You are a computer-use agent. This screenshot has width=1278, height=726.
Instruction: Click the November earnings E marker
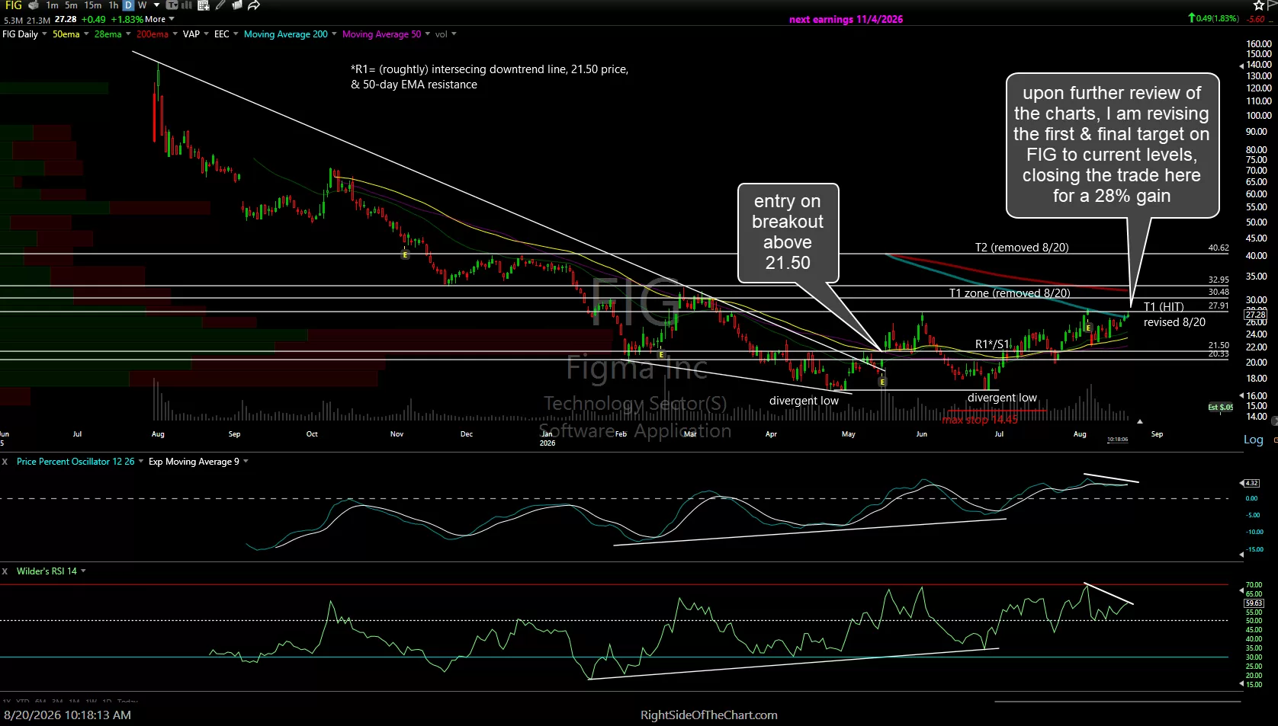405,254
